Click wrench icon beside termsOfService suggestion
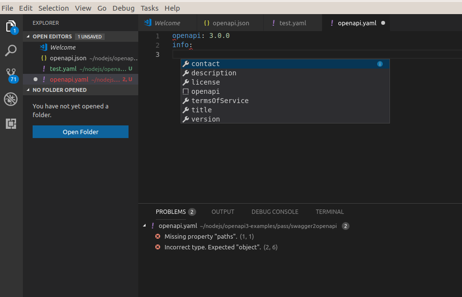This screenshot has height=297, width=462. (x=185, y=101)
